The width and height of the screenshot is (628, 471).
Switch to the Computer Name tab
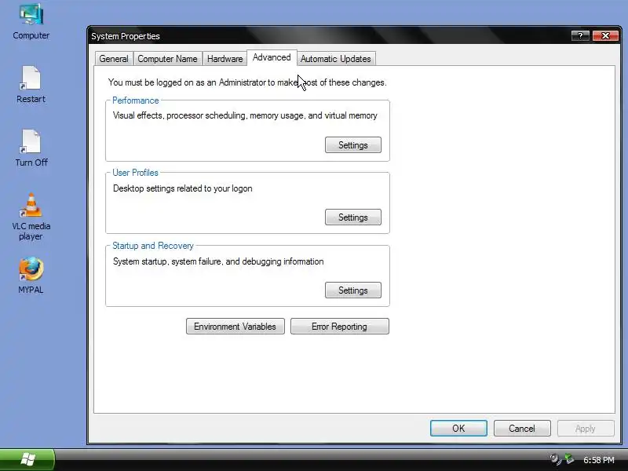(x=167, y=59)
